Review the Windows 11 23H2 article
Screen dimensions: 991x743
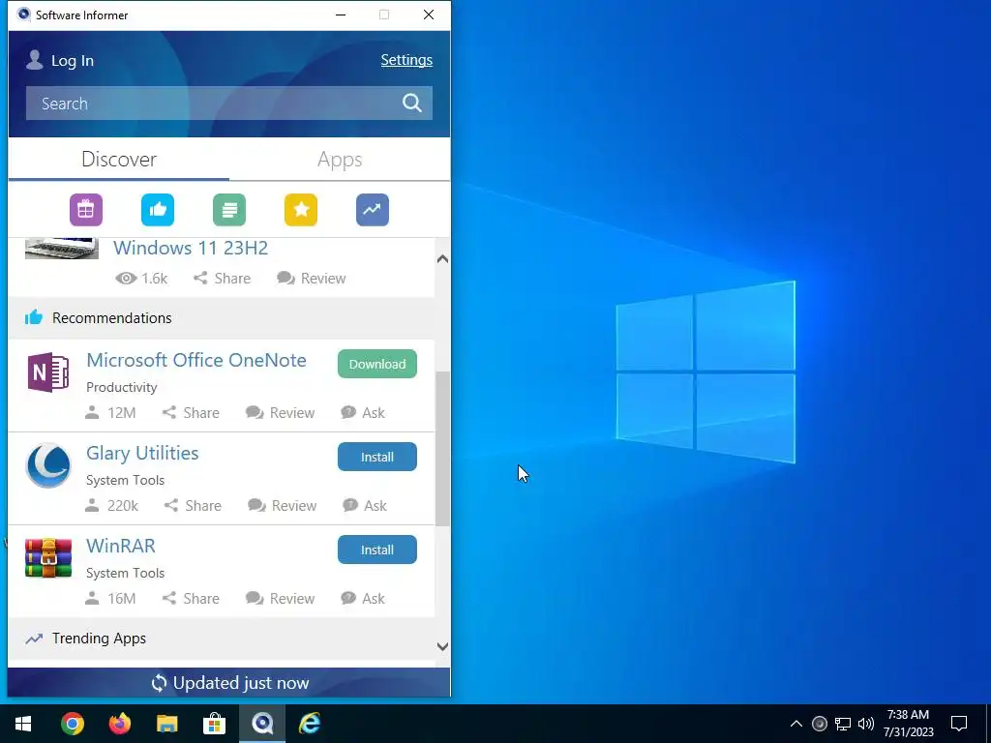(x=312, y=278)
